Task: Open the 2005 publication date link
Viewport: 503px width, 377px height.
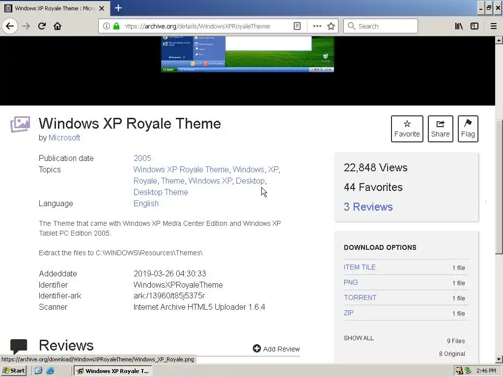Action: click(x=142, y=158)
